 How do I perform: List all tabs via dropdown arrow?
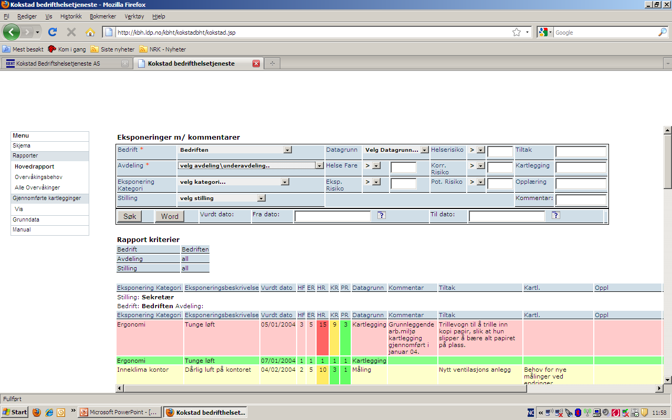[x=667, y=64]
